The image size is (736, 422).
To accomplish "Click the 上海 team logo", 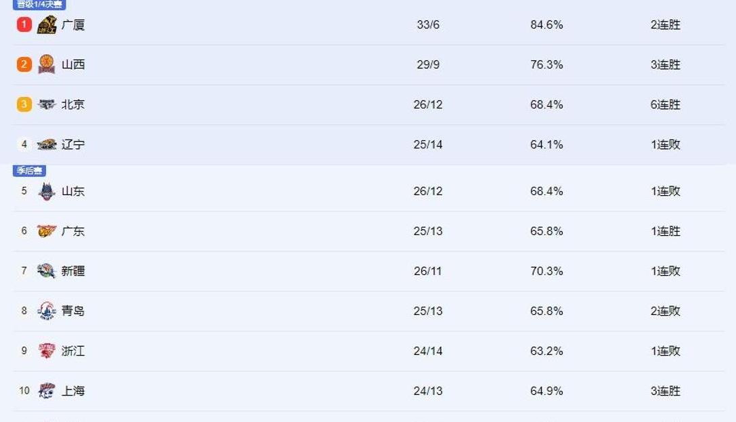I will click(x=47, y=391).
